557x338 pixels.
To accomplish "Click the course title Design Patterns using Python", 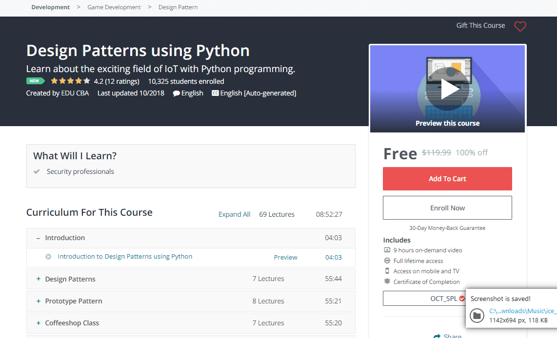I will click(x=138, y=51).
